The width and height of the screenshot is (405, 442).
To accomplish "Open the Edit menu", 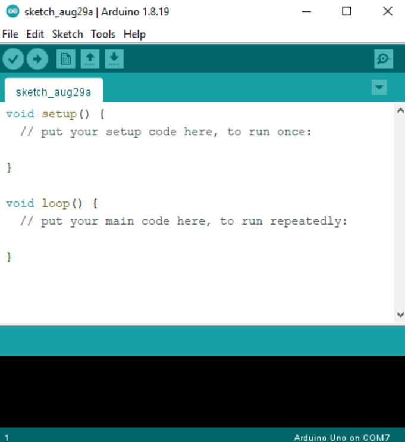I will tap(35, 34).
